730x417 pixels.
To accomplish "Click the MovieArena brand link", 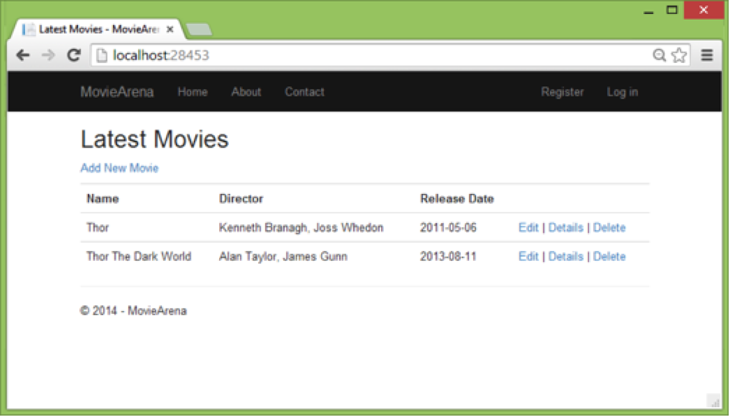I will click(117, 91).
